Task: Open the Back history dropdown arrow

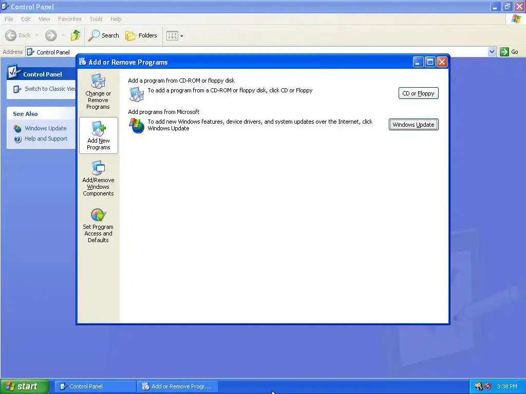Action: click(36, 35)
